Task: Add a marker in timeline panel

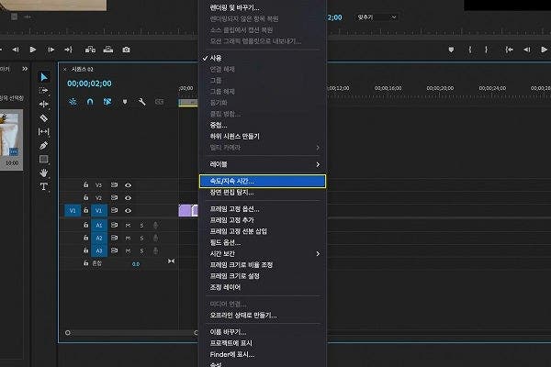Action: (125, 102)
